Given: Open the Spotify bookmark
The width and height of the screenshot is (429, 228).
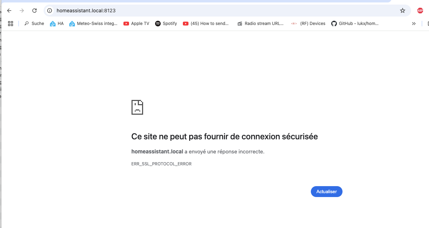Looking at the screenshot, I should coord(166,24).
